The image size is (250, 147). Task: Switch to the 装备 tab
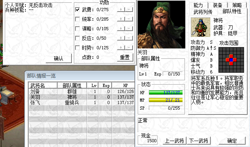pos(217,5)
